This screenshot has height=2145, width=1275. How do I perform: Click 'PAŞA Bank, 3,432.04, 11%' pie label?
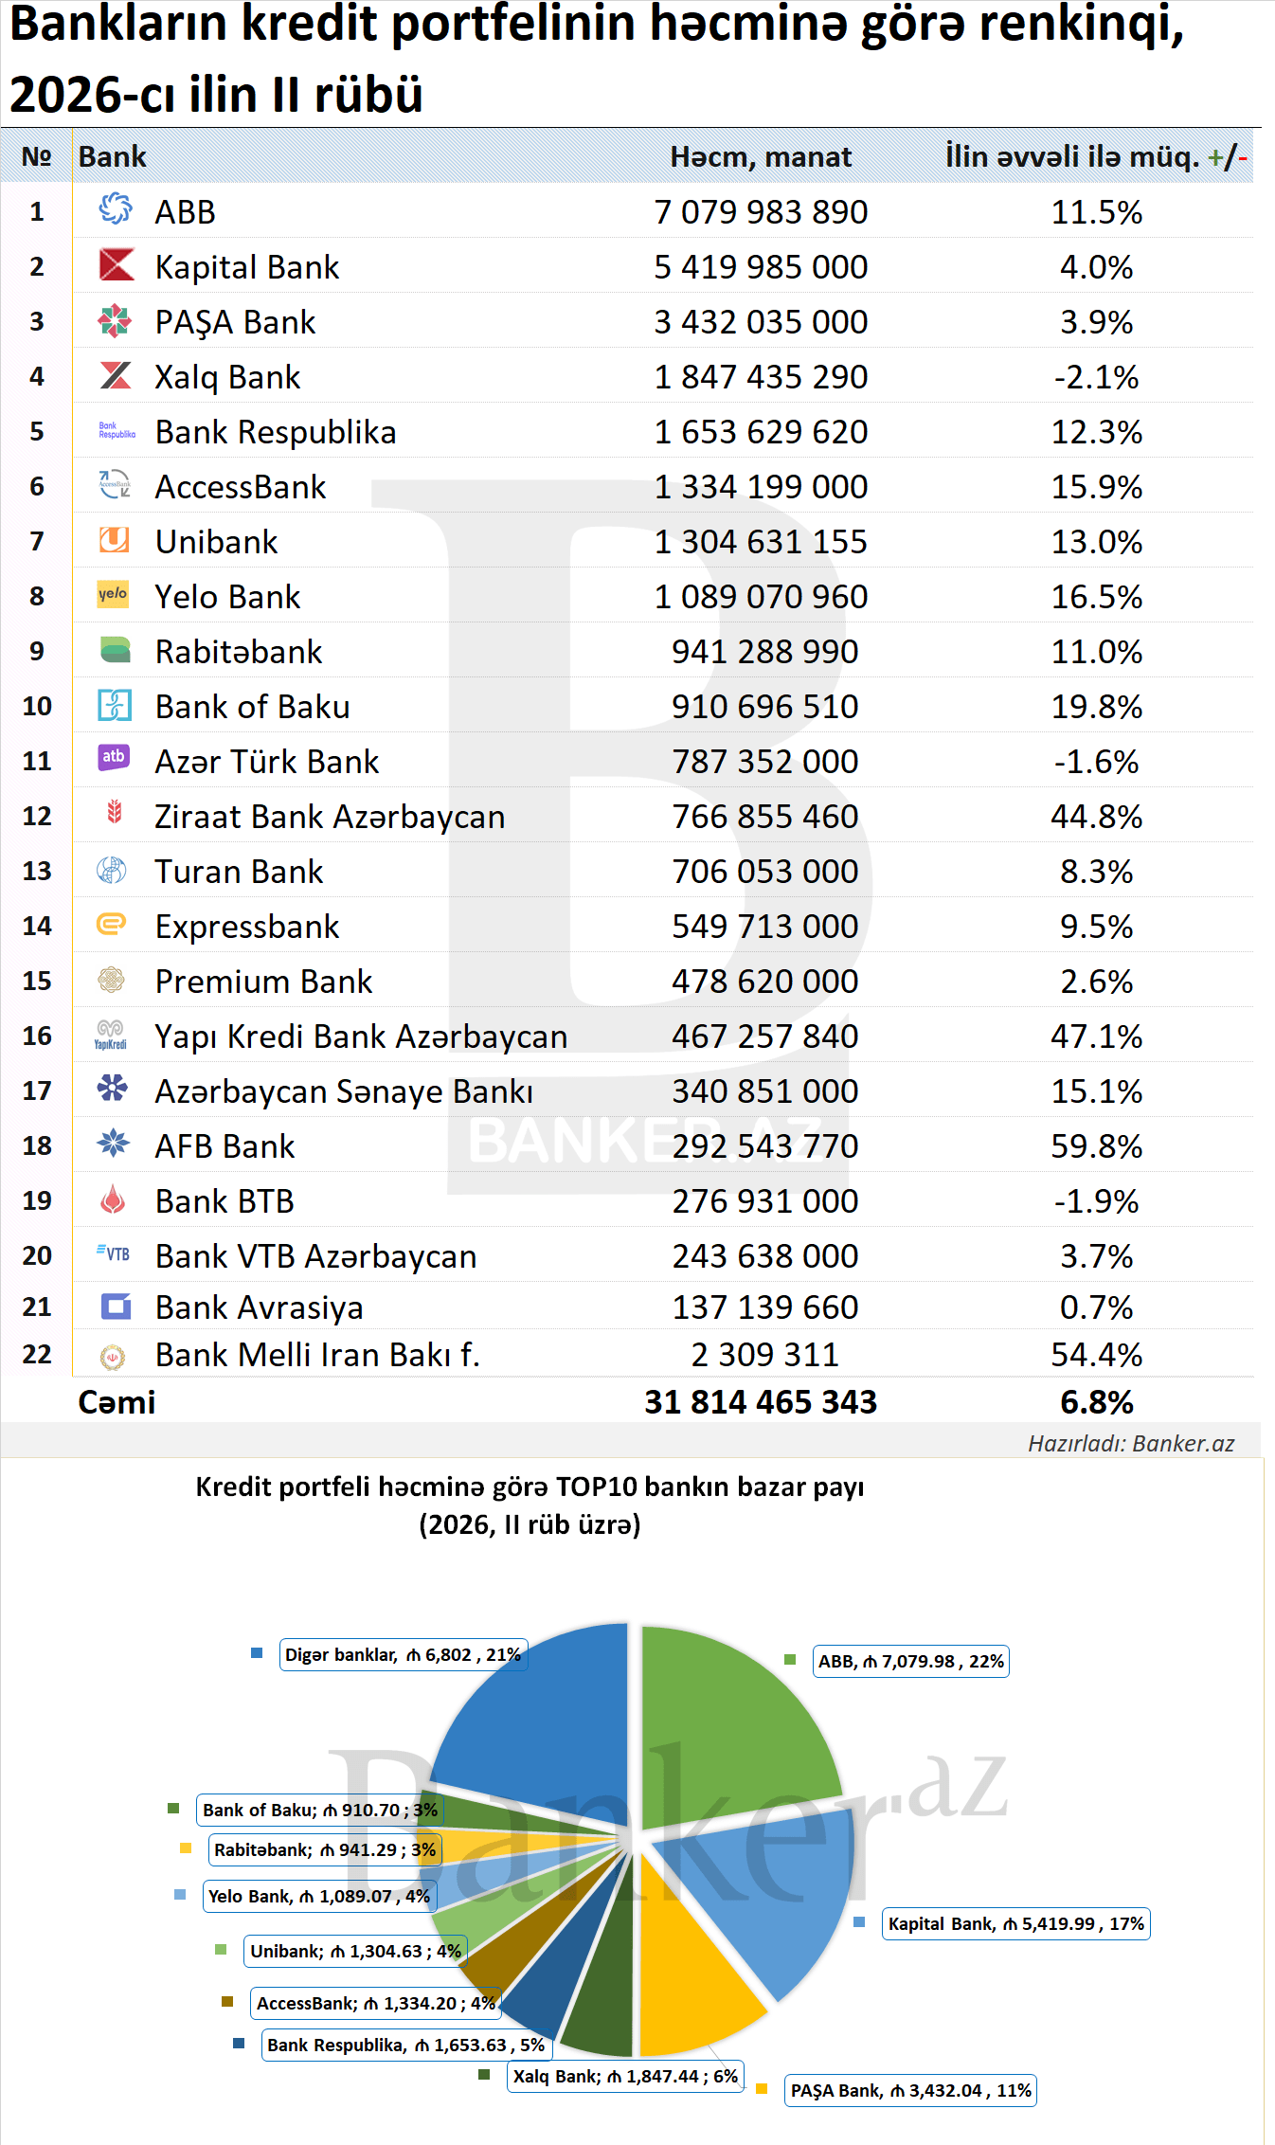911,2090
